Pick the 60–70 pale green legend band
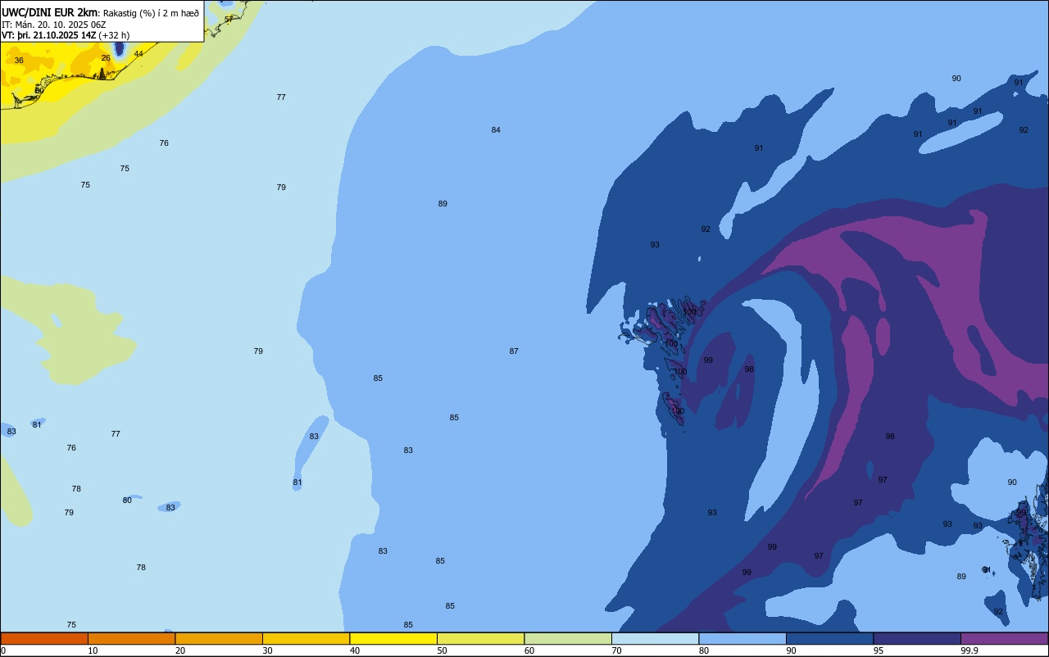This screenshot has width=1049, height=657. tap(568, 638)
